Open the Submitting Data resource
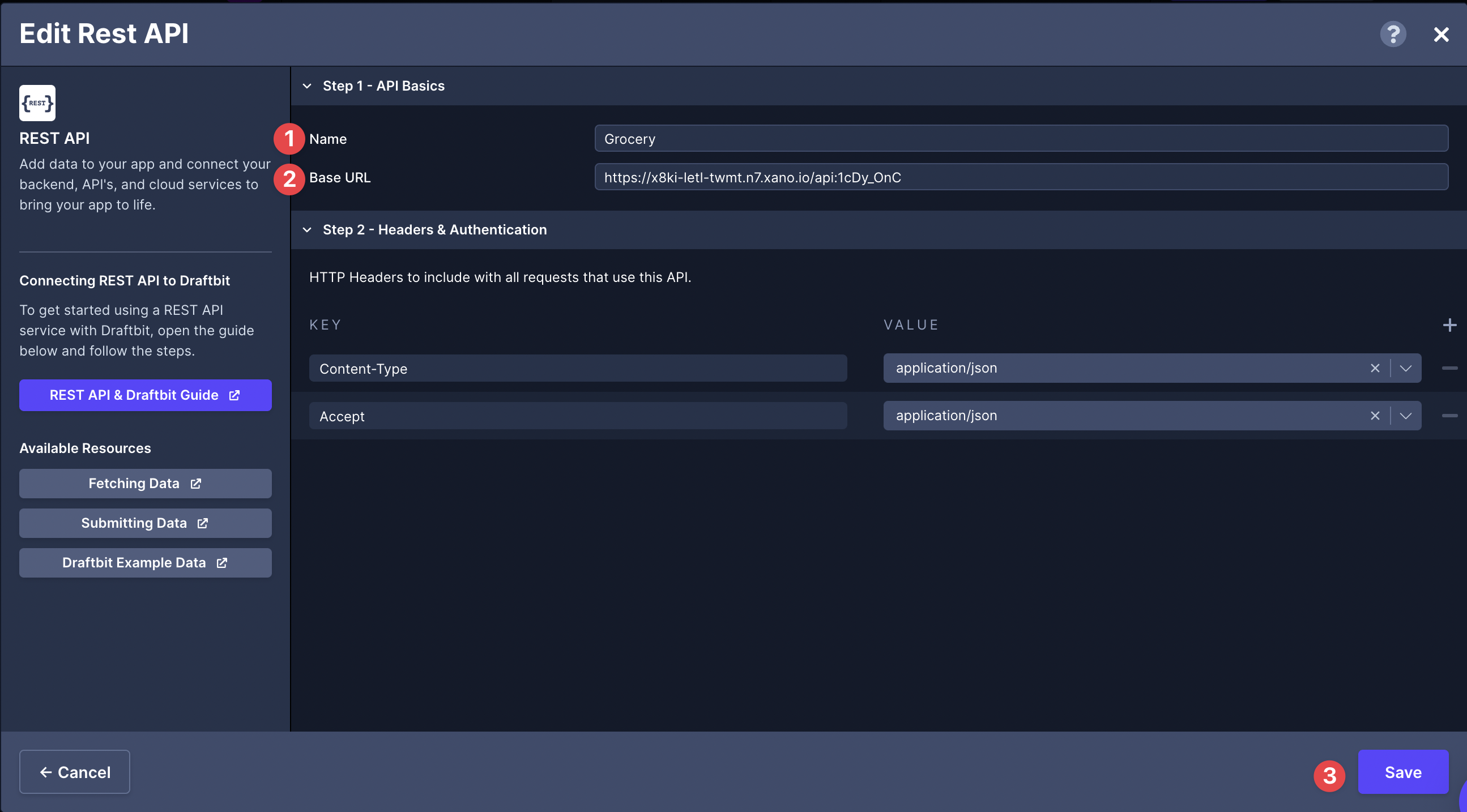This screenshot has width=1467, height=812. tap(145, 523)
